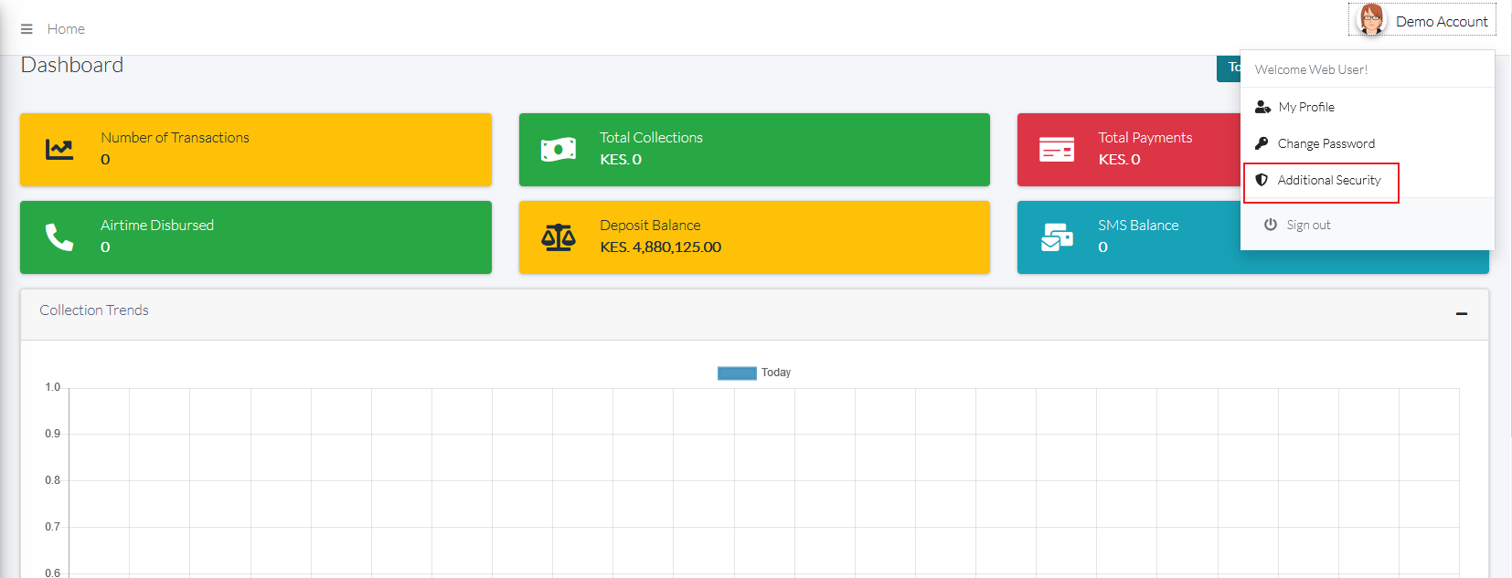Choose Additional Security in the menu
This screenshot has height=578, width=1512.
[1328, 181]
